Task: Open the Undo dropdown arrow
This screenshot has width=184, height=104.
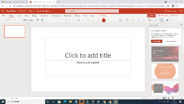Action: point(5,20)
